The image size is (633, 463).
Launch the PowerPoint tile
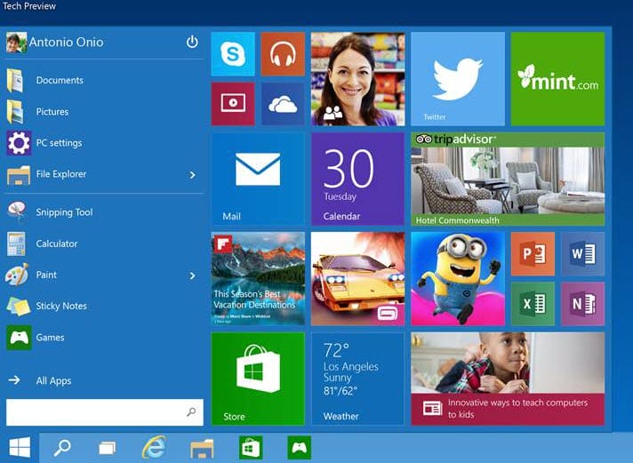533,254
